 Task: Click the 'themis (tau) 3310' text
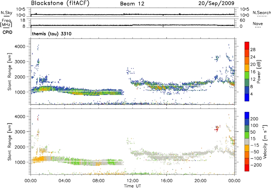tap(52, 34)
